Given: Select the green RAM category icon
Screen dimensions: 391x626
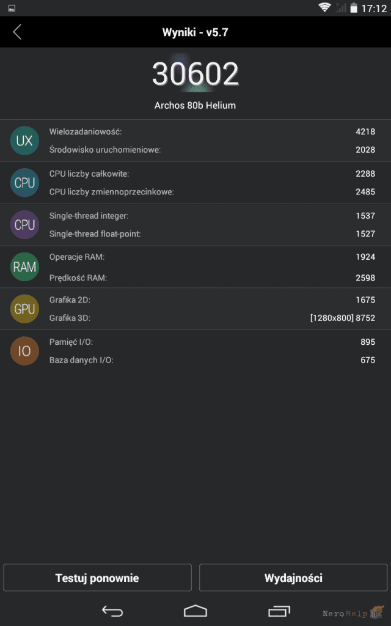Looking at the screenshot, I should click(x=24, y=267).
